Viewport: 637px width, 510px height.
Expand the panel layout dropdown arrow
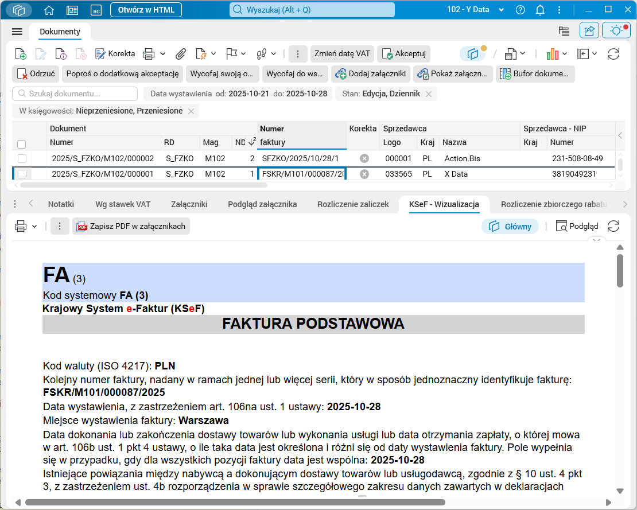pos(595,53)
